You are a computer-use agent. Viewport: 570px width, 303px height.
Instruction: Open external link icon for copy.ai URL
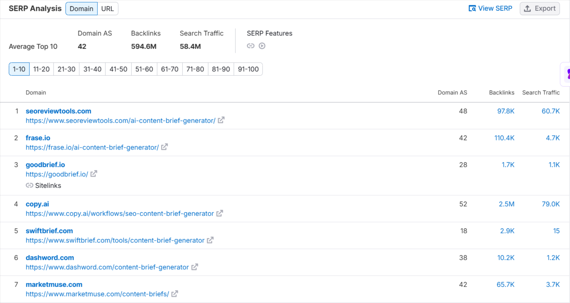point(220,213)
